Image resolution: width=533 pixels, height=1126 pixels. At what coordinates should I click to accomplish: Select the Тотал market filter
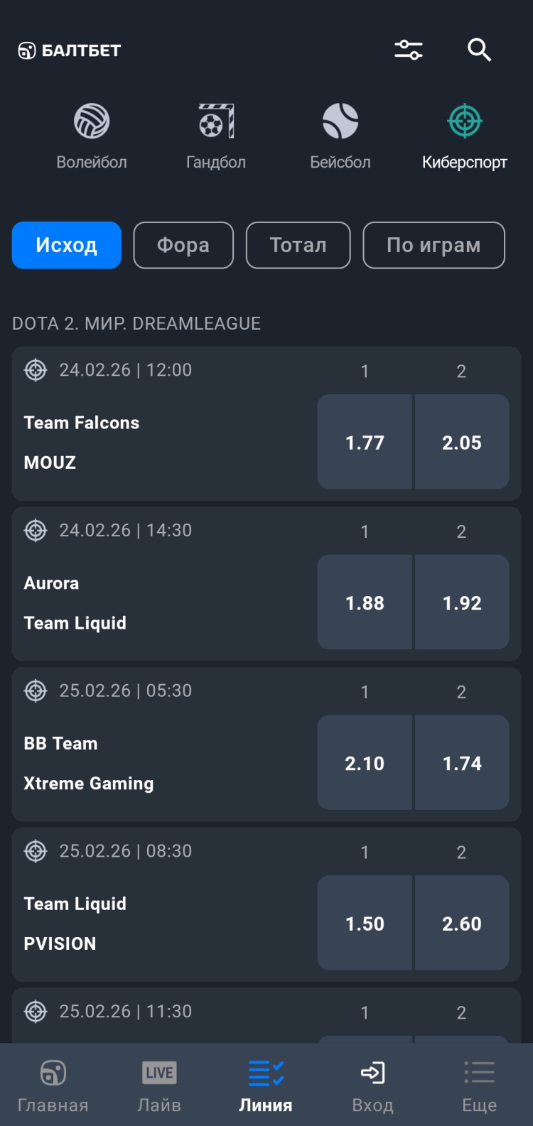point(298,245)
